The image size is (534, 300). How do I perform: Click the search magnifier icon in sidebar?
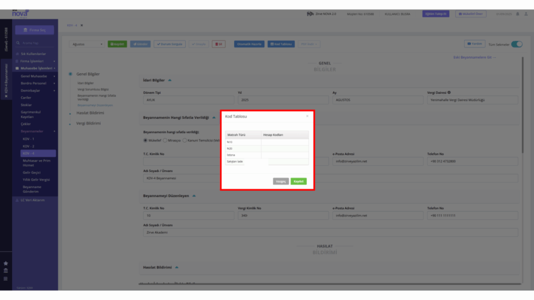tap(18, 43)
